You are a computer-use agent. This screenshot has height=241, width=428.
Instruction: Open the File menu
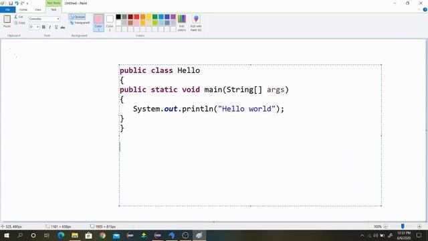pyautogui.click(x=7, y=10)
